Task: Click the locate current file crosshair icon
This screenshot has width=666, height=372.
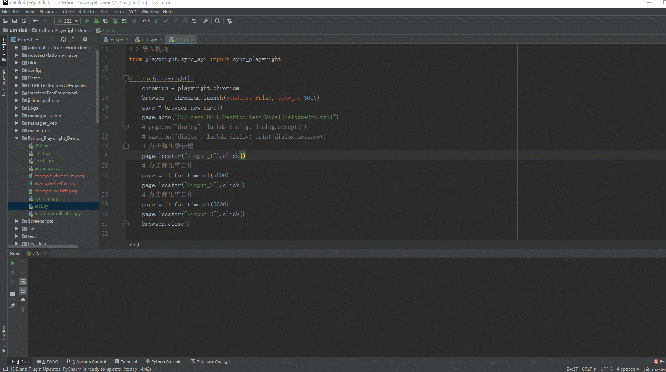Action: (x=64, y=39)
